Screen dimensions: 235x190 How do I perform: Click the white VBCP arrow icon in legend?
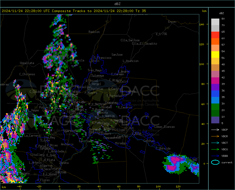(x=215, y=130)
